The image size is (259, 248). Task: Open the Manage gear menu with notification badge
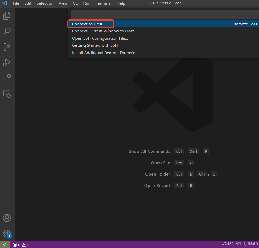(7, 233)
